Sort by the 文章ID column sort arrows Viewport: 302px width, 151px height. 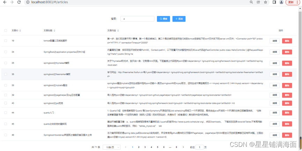[x=20, y=31]
